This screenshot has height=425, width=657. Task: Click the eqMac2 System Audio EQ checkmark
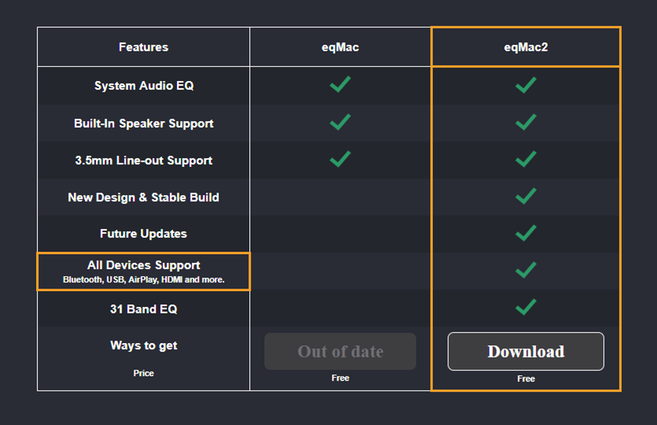526,84
